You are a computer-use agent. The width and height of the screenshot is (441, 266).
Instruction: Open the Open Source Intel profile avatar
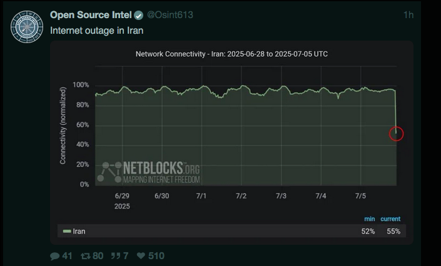(27, 27)
